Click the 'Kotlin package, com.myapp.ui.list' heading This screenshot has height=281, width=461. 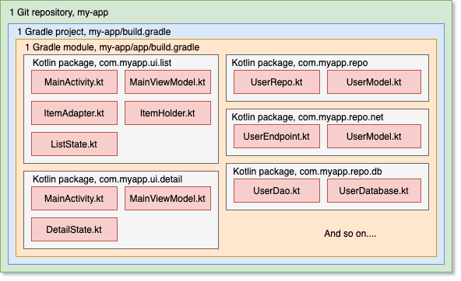point(102,63)
